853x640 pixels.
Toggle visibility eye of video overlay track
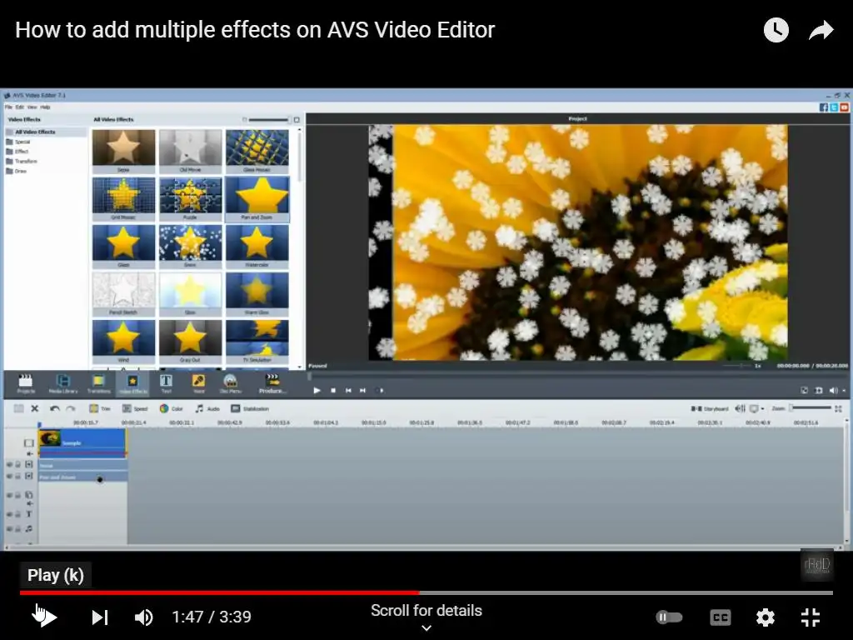coord(9,495)
